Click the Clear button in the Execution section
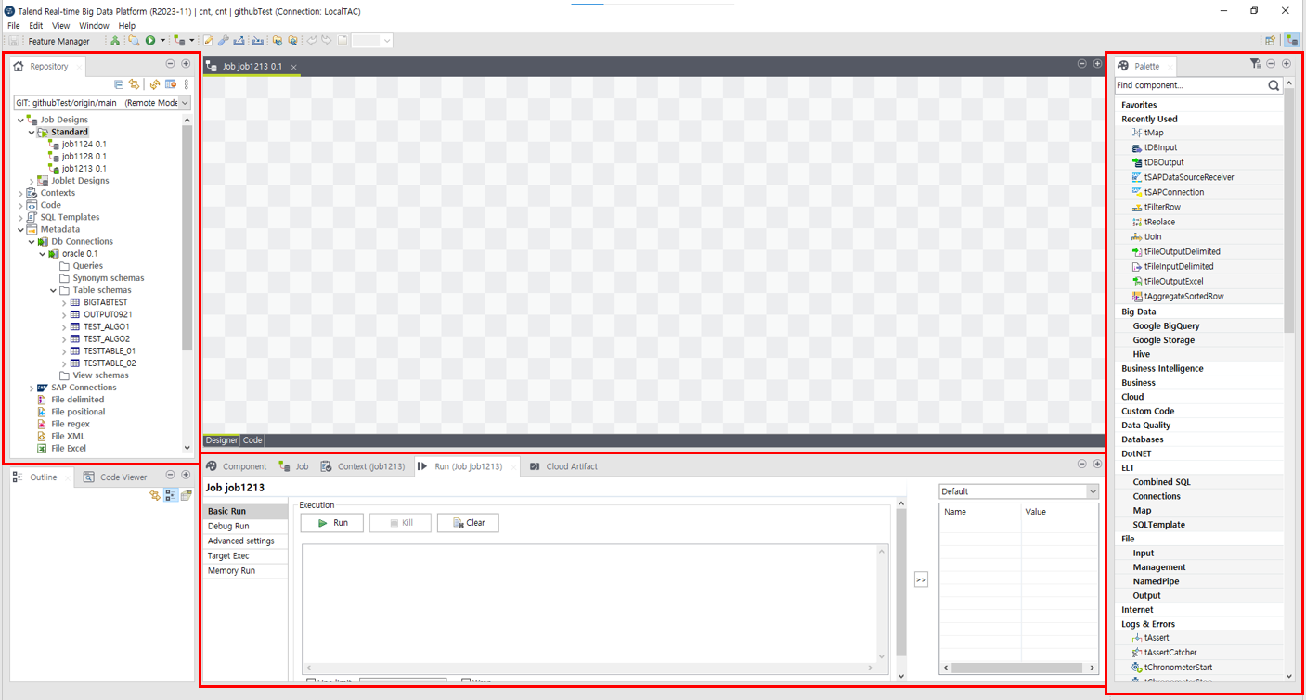 [x=468, y=523]
